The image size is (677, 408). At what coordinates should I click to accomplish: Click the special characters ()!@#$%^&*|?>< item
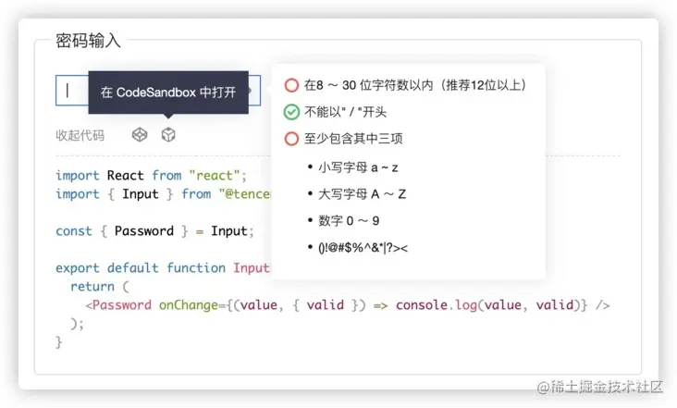[x=363, y=247]
